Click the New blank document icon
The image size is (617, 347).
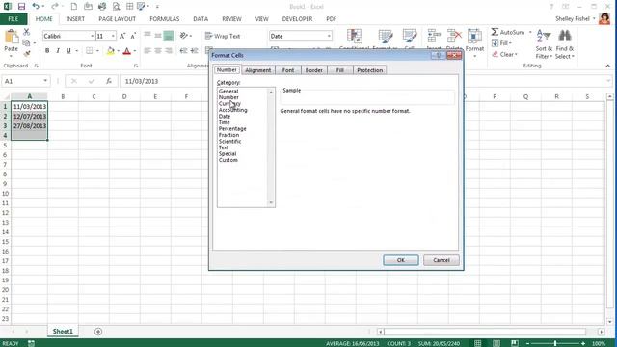click(x=74, y=7)
